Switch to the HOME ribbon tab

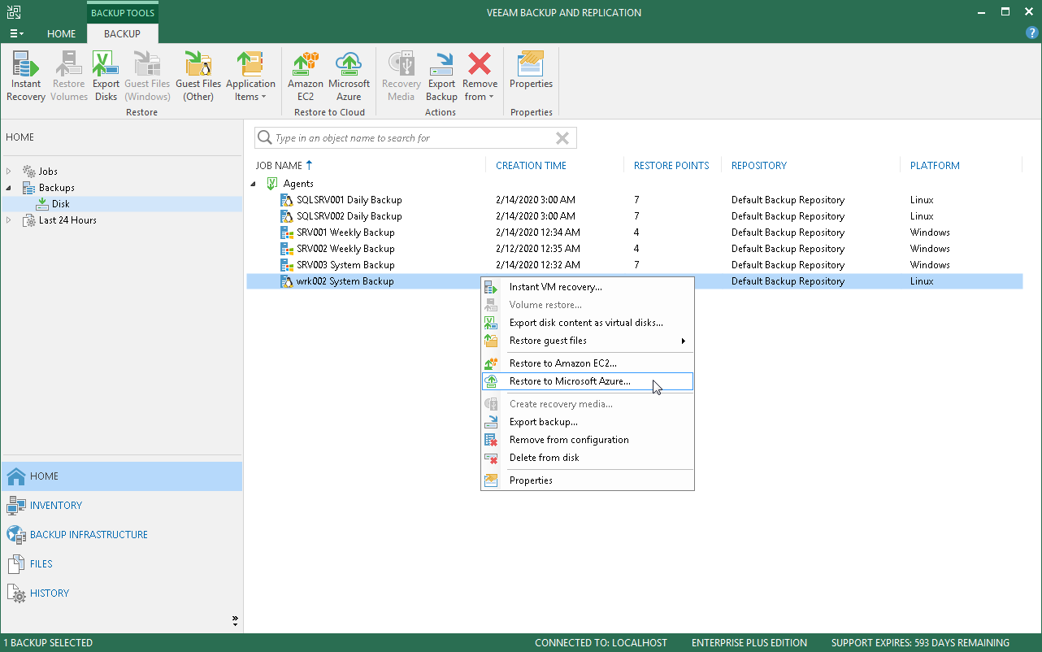click(x=61, y=34)
